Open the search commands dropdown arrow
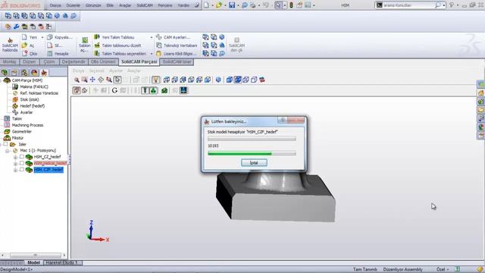The width and height of the screenshot is (485, 273). click(x=444, y=5)
